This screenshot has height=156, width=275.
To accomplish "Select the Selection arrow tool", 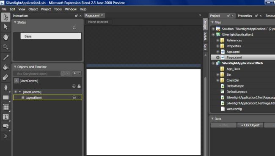I will (x=5, y=17).
